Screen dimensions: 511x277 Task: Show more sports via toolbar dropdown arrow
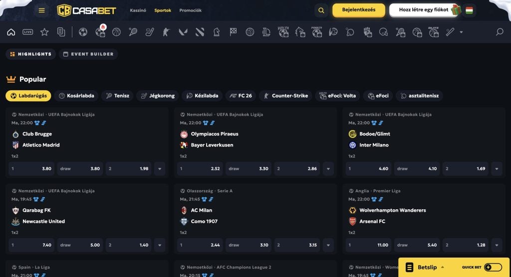click(461, 32)
